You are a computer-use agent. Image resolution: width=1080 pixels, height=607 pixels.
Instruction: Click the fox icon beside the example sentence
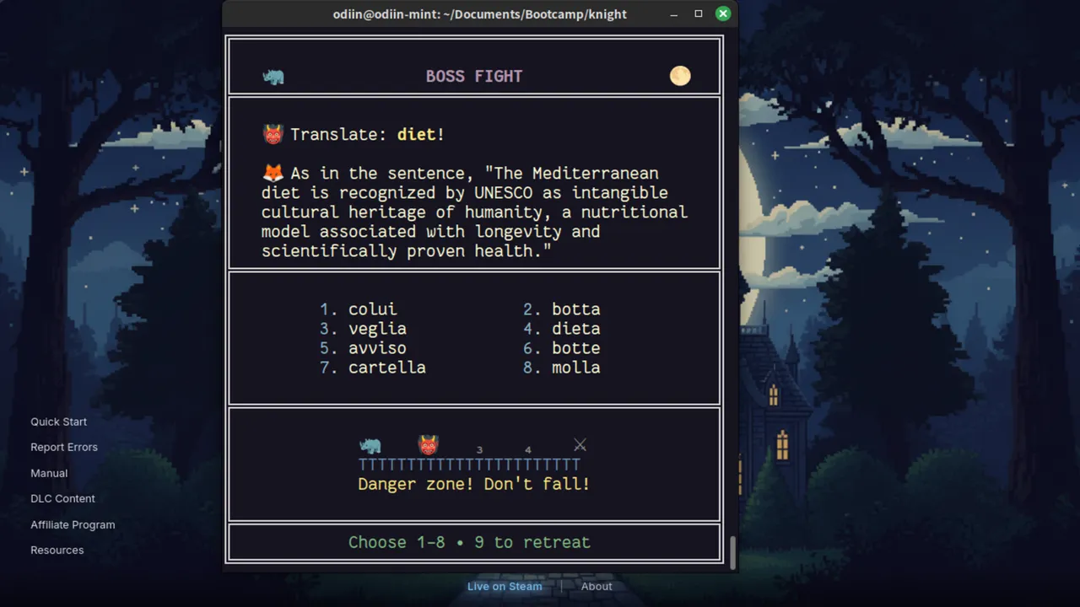pos(273,173)
